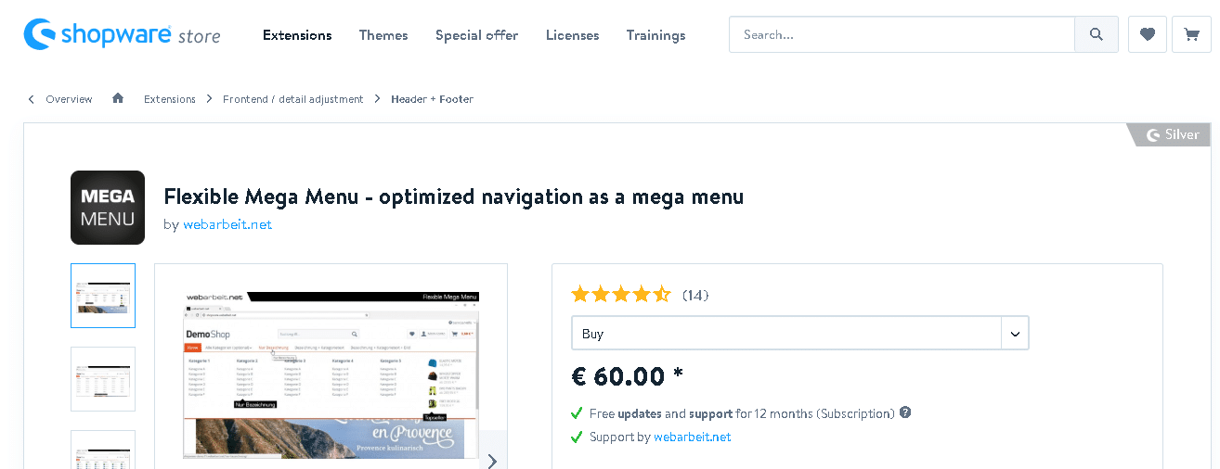Open the Buy purchase type dropdown
The height and width of the screenshot is (469, 1220).
[800, 333]
